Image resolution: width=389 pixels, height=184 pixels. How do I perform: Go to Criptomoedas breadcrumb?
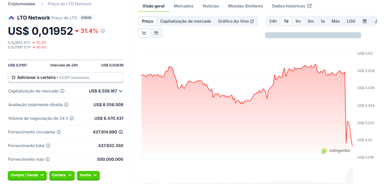point(21,4)
